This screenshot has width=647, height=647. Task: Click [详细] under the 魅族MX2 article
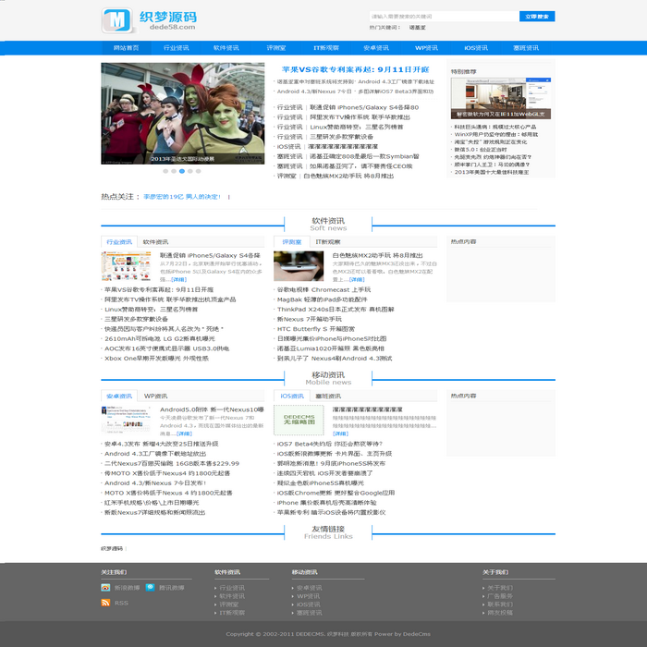click(x=357, y=279)
